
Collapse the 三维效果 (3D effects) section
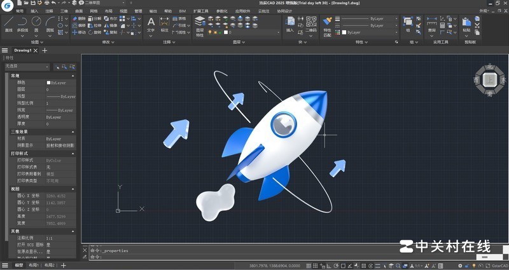coord(73,132)
